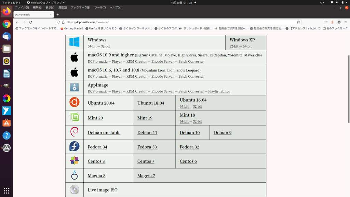This screenshot has height=197, width=350.
Task: Click the アクティビティ overview button
Action: coord(11,2)
